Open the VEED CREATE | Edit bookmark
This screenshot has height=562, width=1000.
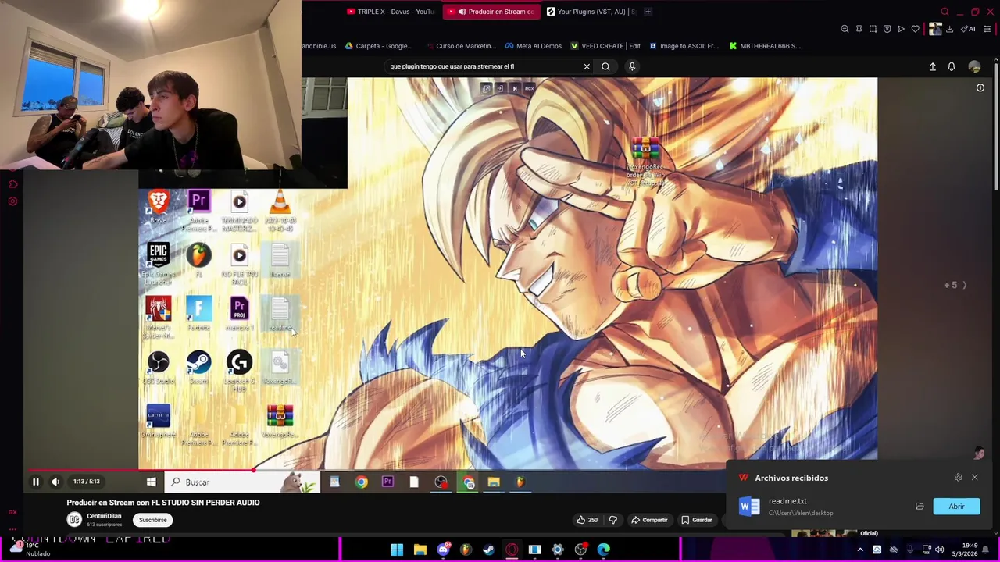pos(605,46)
